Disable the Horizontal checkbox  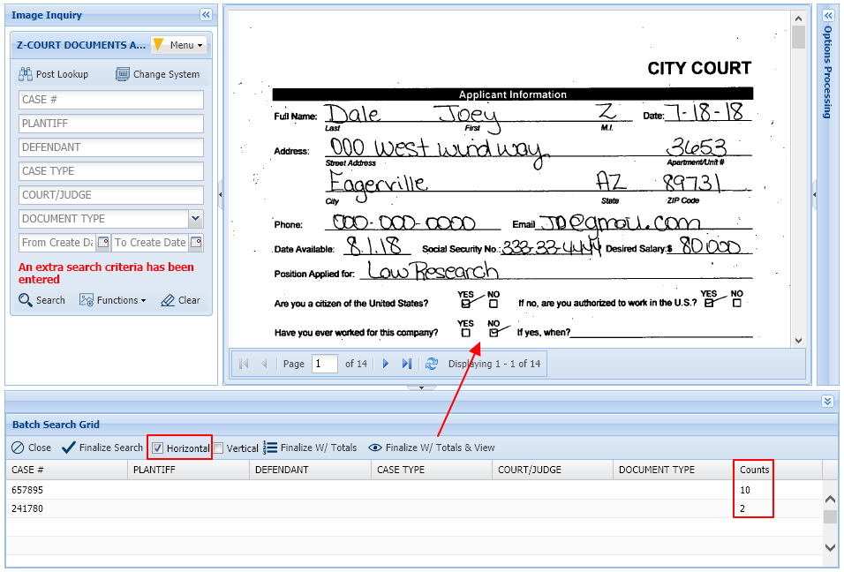coord(157,448)
